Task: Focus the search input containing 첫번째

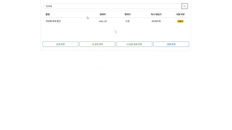Action: pos(113,6)
